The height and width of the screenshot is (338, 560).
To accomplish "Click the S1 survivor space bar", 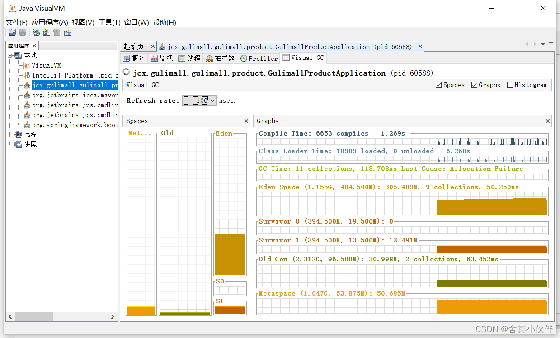I will point(230,310).
